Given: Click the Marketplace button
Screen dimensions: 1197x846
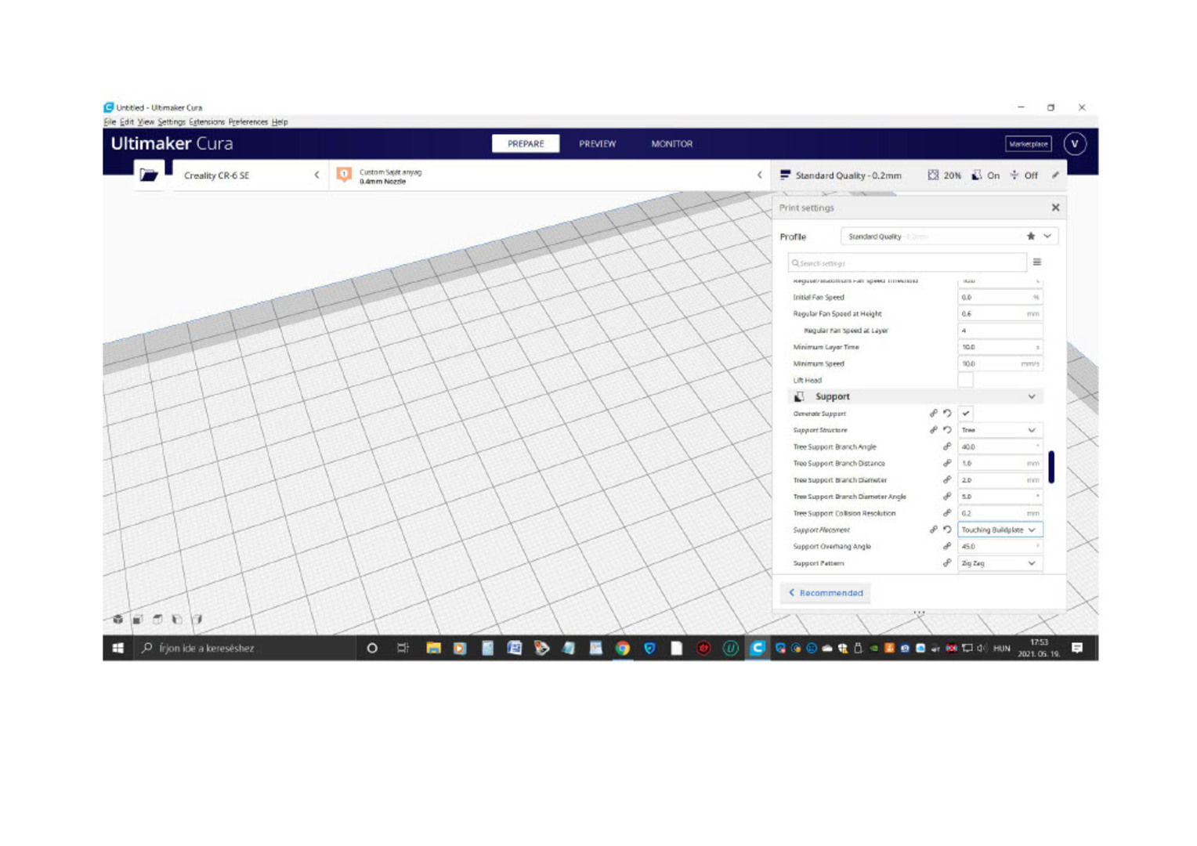Looking at the screenshot, I should pos(1029,144).
